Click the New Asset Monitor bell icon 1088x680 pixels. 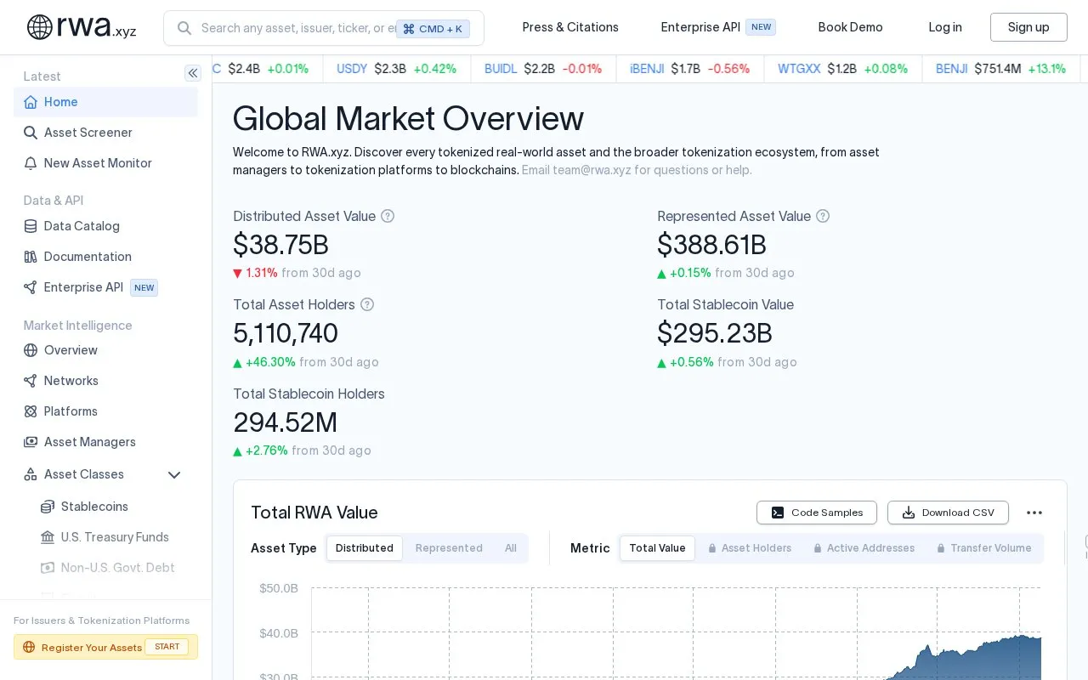point(31,163)
